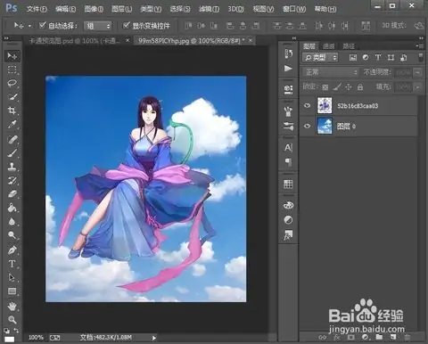Hide the 52b16c83caa03 layer eye icon

coord(308,105)
